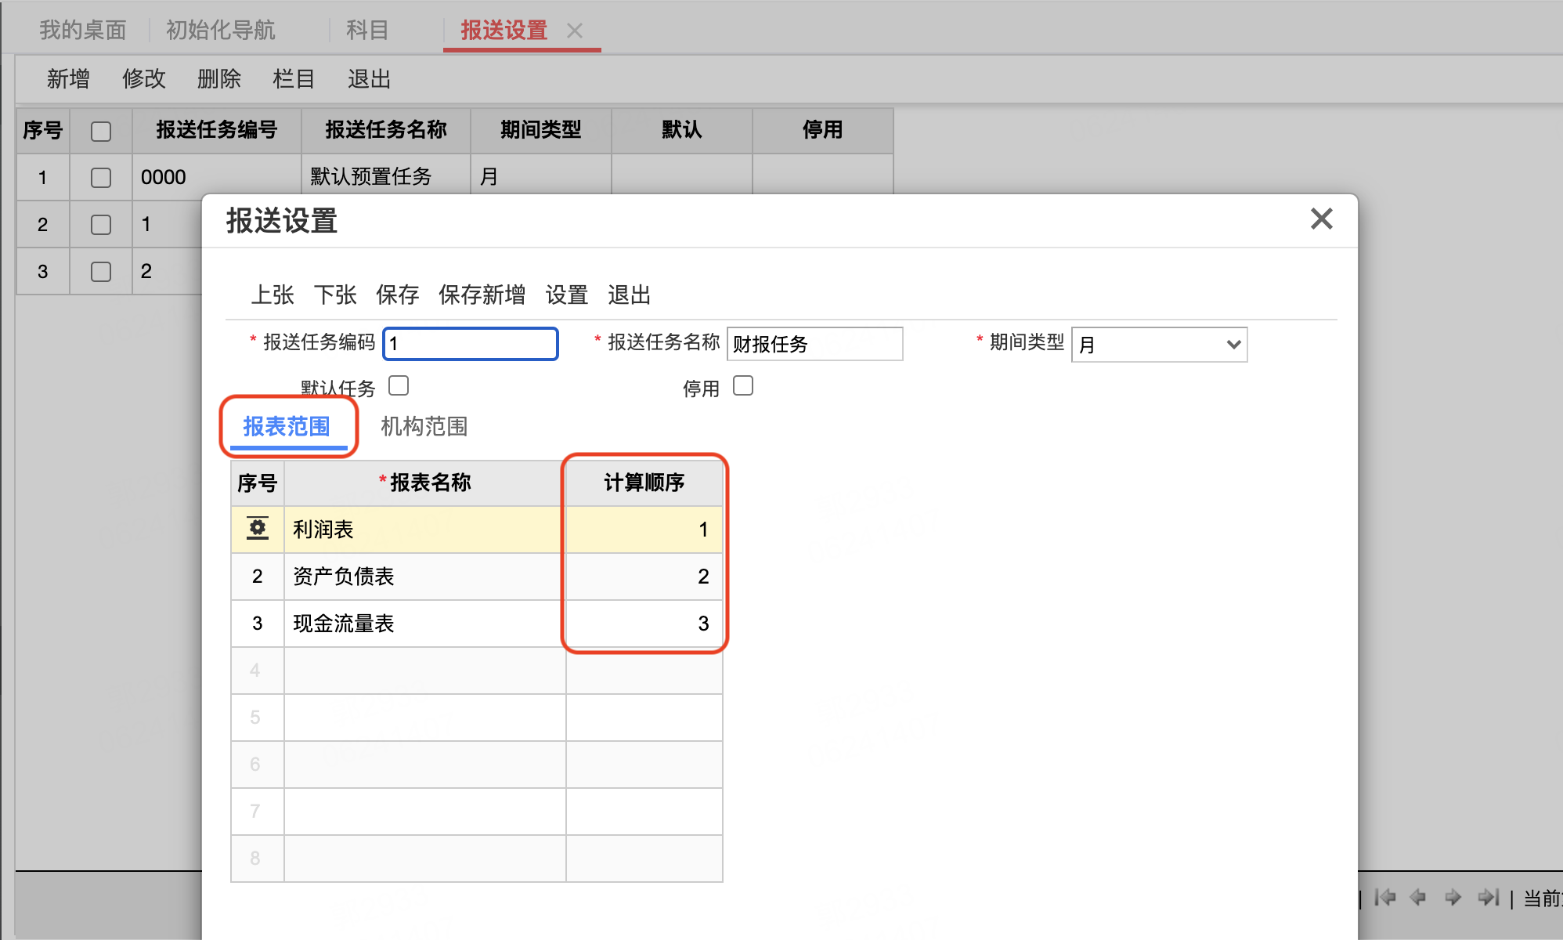Click the 报送任务名称 input field
Viewport: 1563px width, 940px height.
[814, 344]
